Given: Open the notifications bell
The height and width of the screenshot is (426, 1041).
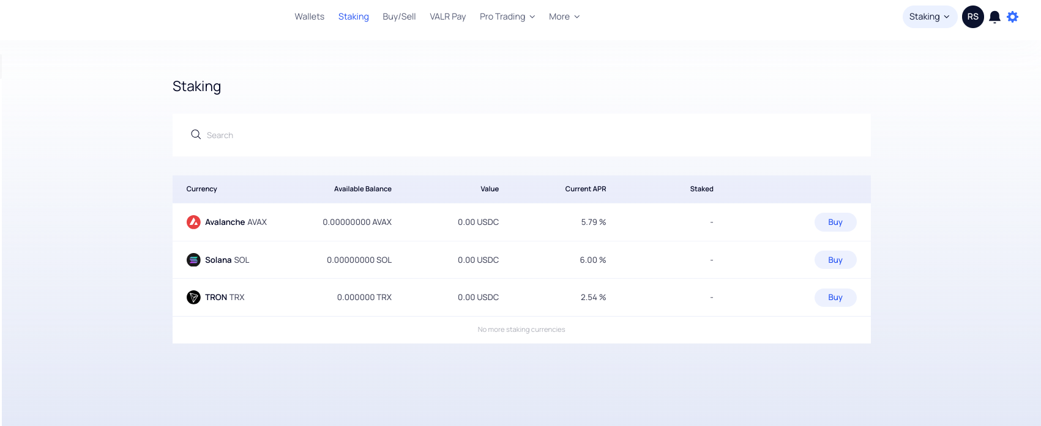Looking at the screenshot, I should pyautogui.click(x=994, y=17).
